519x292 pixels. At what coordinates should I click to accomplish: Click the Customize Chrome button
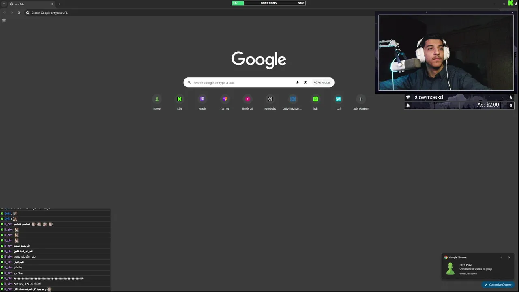498,285
